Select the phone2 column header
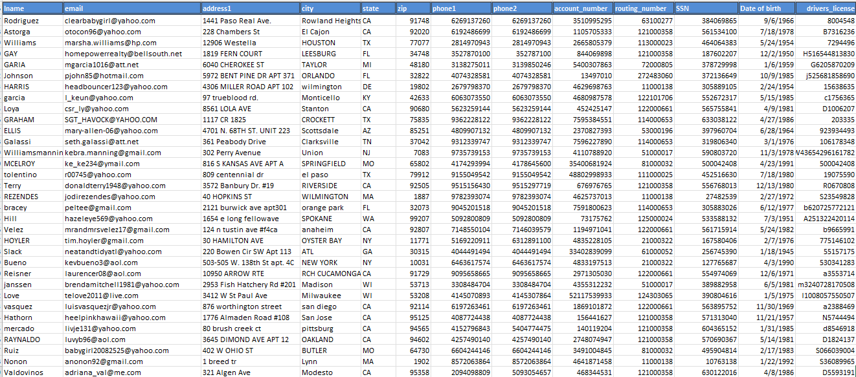This screenshot has height=377, width=856. coord(522,8)
